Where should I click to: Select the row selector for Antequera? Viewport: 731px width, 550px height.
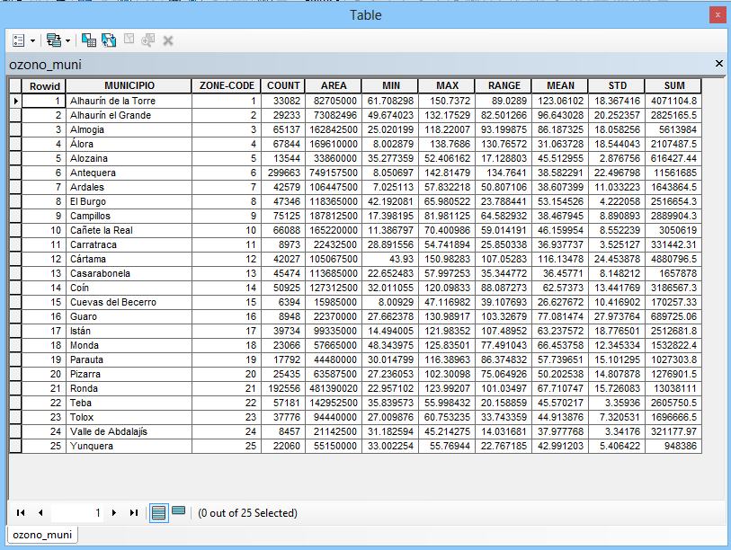point(15,173)
